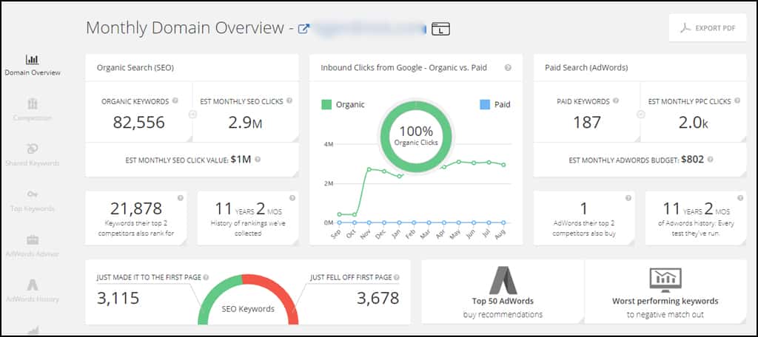This screenshot has width=758, height=337.
Task: Show help for Est Monthly PPC Clicks
Action: tap(737, 101)
